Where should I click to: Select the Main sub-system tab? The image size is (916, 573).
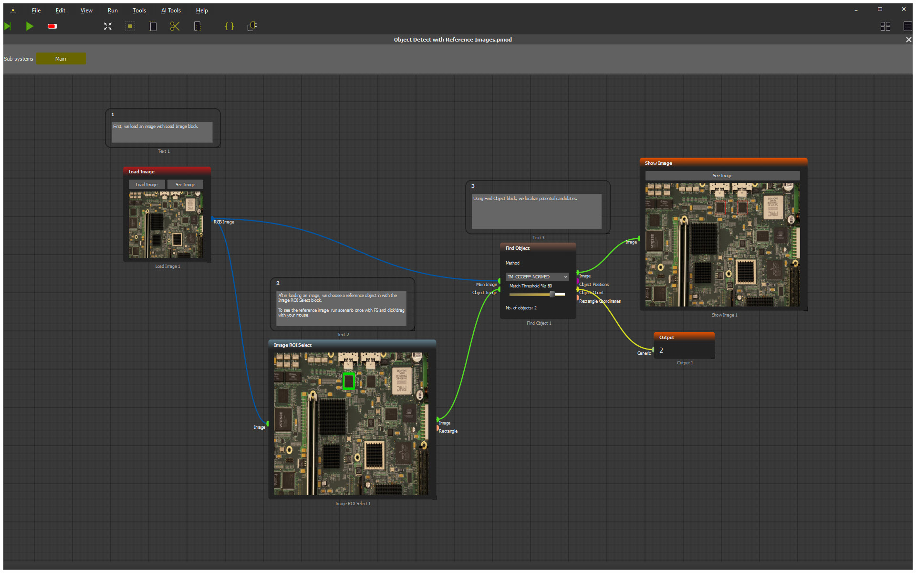tap(61, 58)
